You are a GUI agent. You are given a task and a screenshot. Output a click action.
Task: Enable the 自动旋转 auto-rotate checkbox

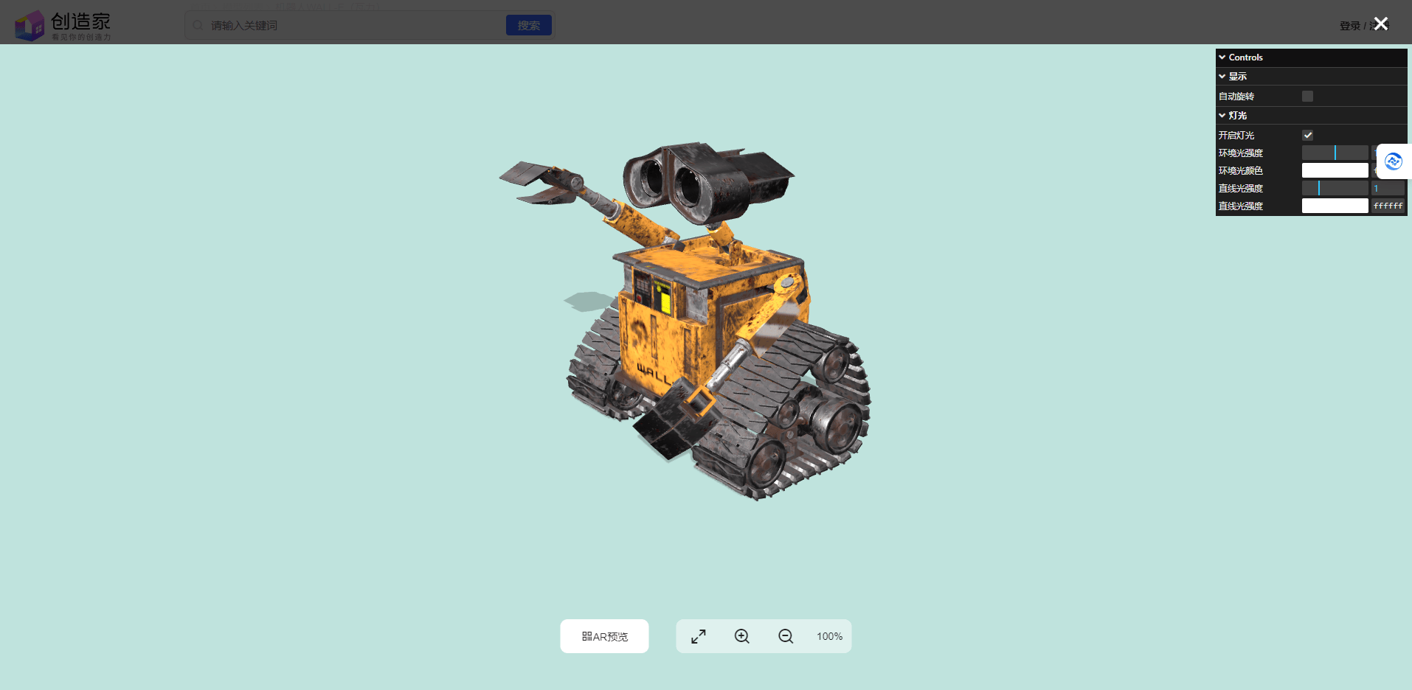pyautogui.click(x=1307, y=97)
